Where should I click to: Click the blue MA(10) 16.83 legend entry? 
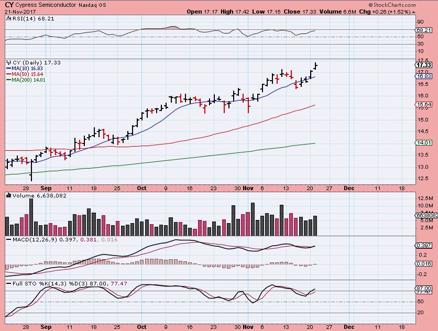pyautogui.click(x=25, y=69)
